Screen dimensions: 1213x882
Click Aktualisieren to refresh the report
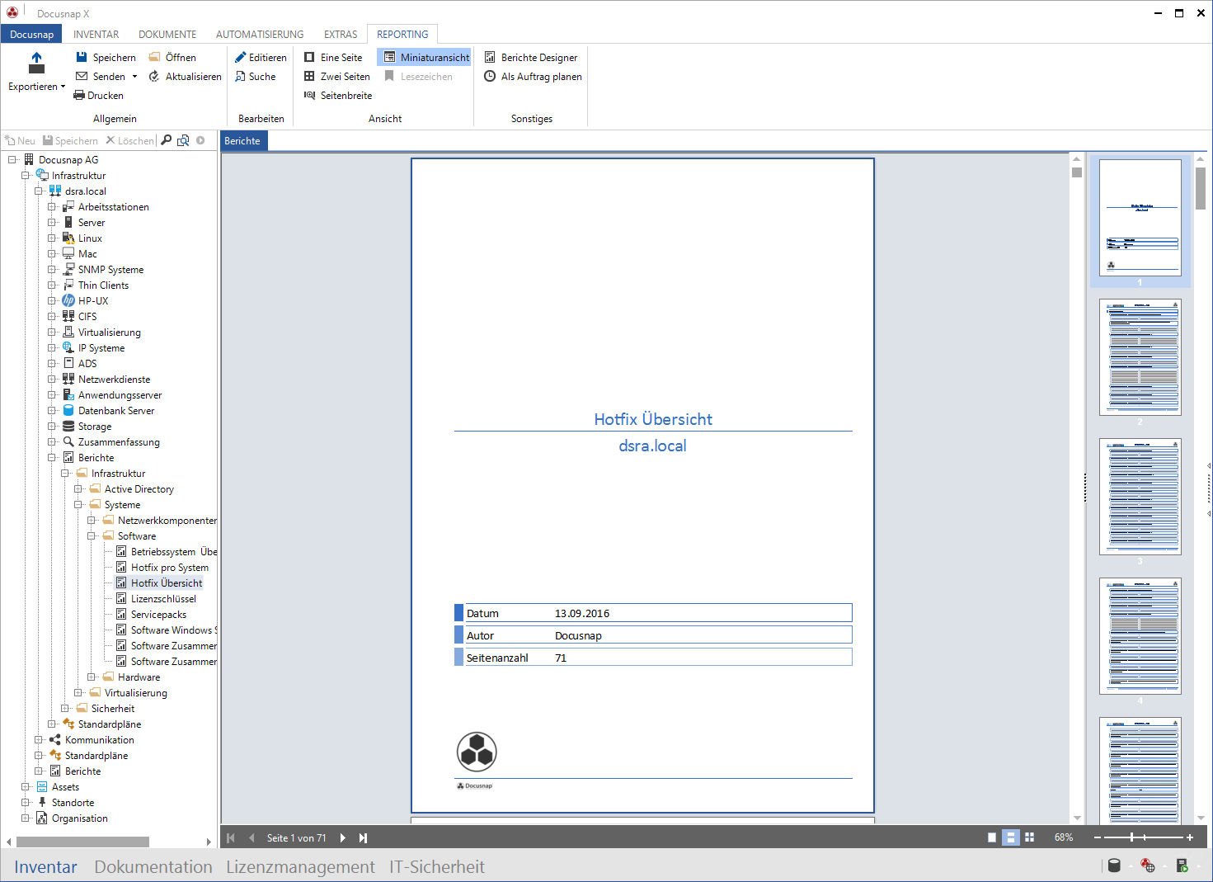coord(186,77)
